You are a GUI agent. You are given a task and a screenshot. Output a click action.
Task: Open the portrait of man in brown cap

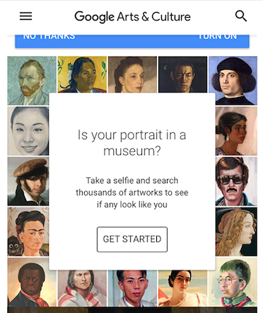coord(28,181)
